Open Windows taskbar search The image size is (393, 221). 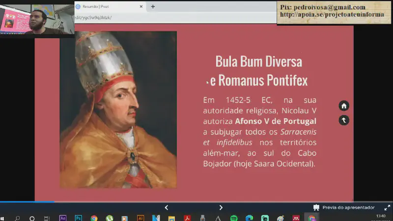tap(17, 219)
